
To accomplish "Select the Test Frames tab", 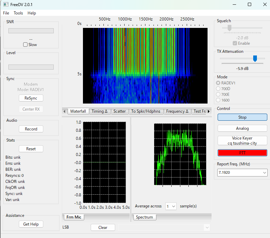I will coord(199,111).
